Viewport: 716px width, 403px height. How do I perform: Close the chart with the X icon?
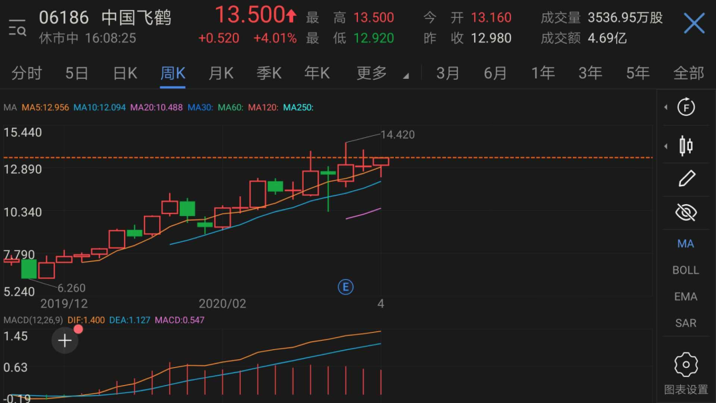(x=693, y=25)
